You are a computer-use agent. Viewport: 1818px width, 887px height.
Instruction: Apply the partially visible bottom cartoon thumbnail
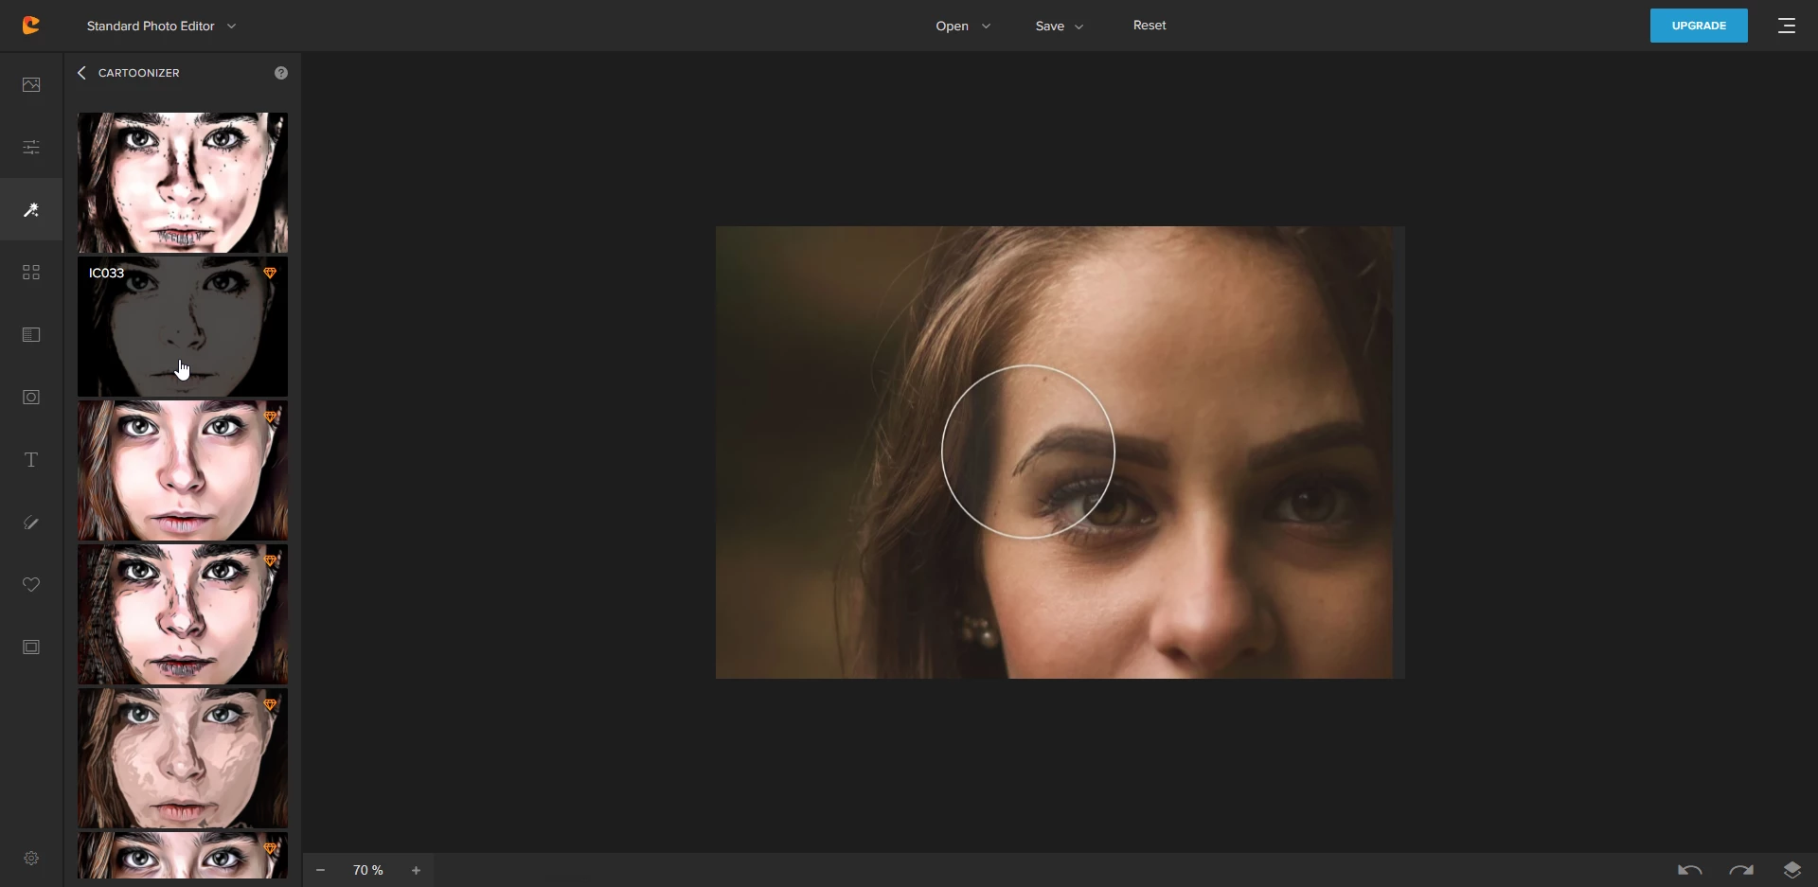[183, 855]
